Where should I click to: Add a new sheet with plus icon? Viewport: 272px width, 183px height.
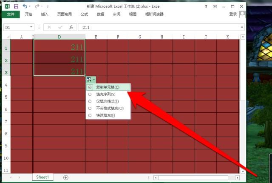[66, 177]
